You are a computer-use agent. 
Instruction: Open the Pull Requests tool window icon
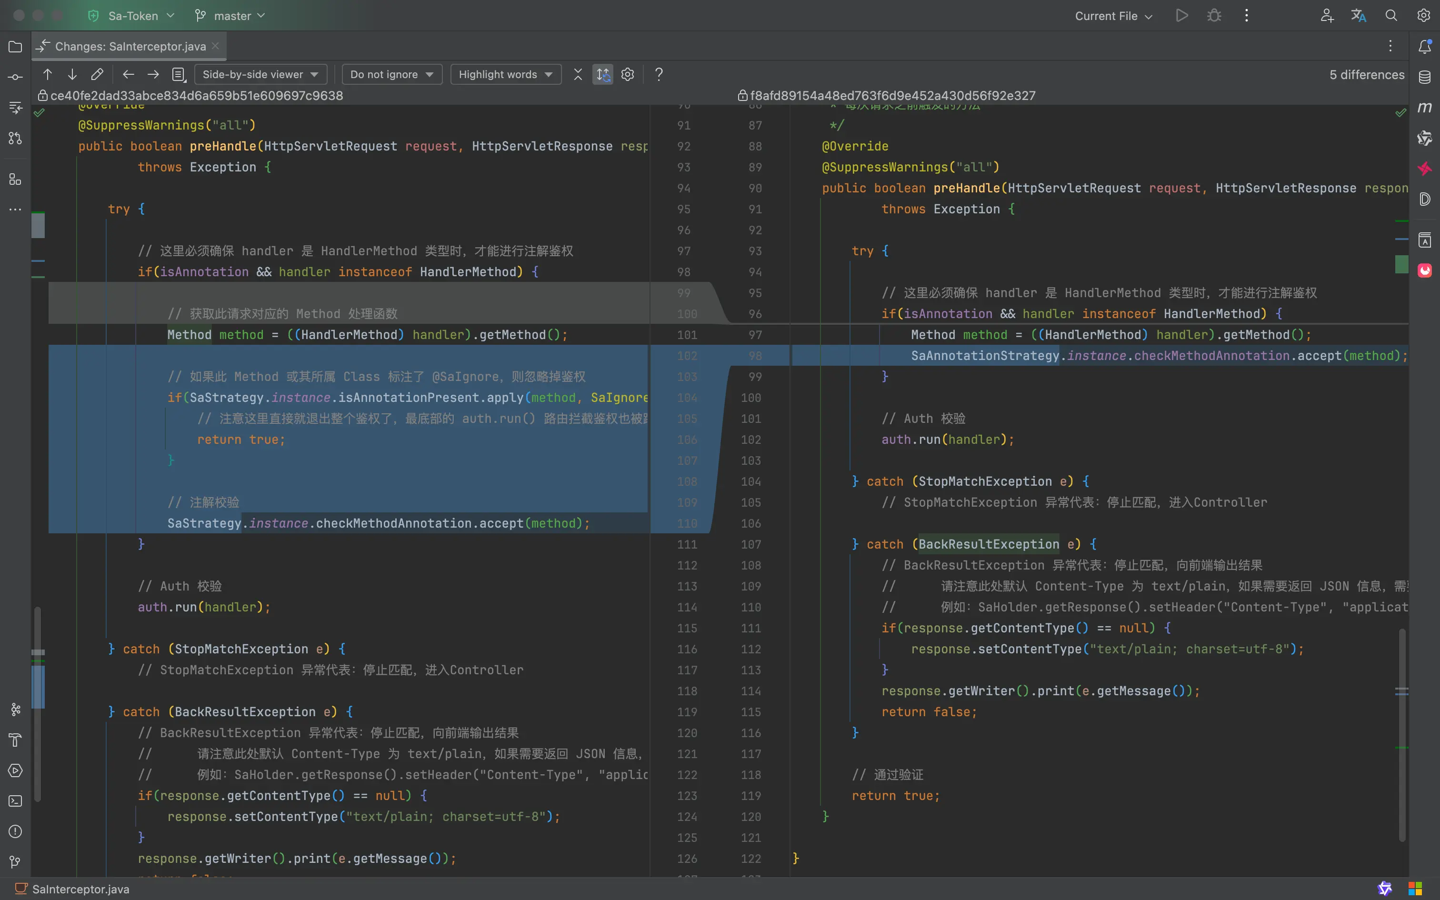point(15,138)
